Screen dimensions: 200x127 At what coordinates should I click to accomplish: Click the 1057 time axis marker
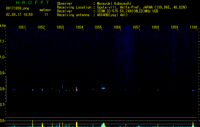pyautogui.click(x=136, y=27)
